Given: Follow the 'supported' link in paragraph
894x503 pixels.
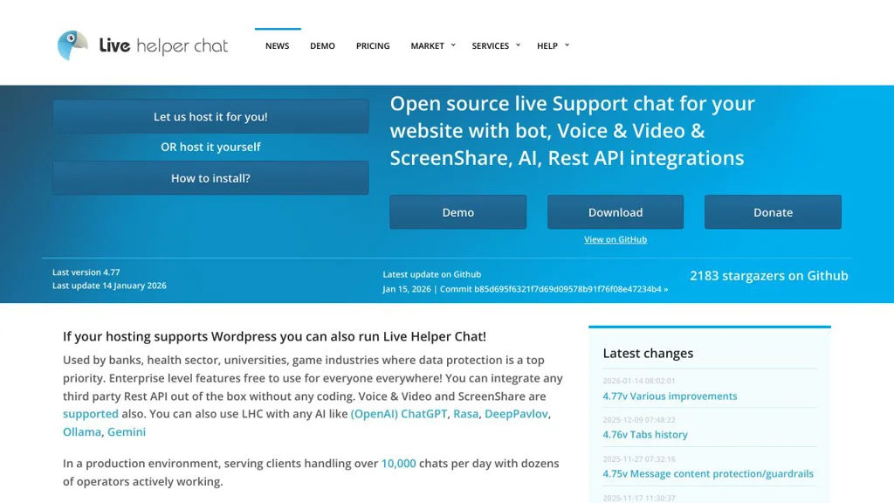Looking at the screenshot, I should tap(91, 414).
